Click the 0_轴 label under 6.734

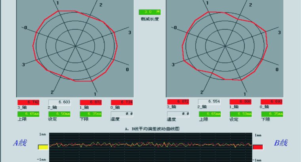pos(115,107)
